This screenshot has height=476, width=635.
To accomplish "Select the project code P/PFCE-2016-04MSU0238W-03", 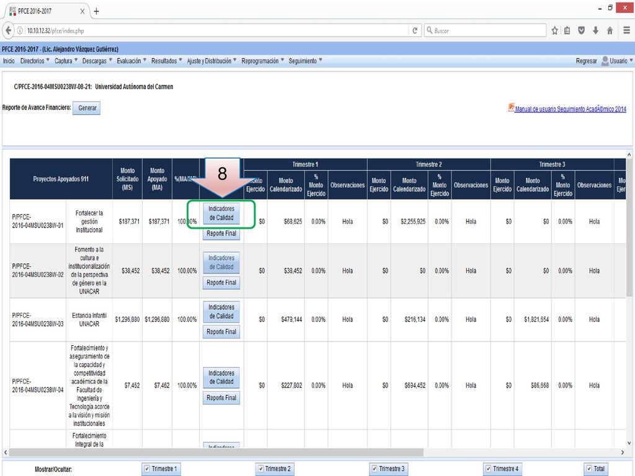I will tap(38, 320).
